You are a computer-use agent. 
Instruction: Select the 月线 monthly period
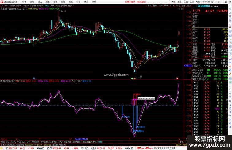(58, 6)
